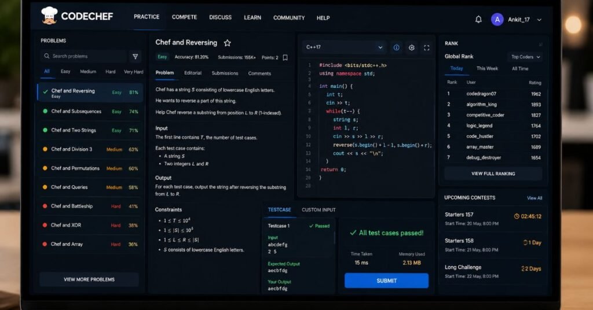Open Chef and XOR problem
The width and height of the screenshot is (593, 310).
(x=90, y=225)
